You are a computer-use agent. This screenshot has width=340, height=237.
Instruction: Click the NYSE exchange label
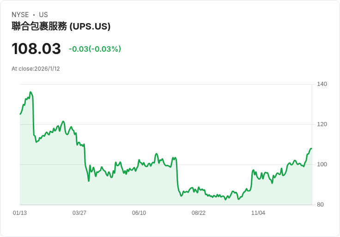pos(20,15)
